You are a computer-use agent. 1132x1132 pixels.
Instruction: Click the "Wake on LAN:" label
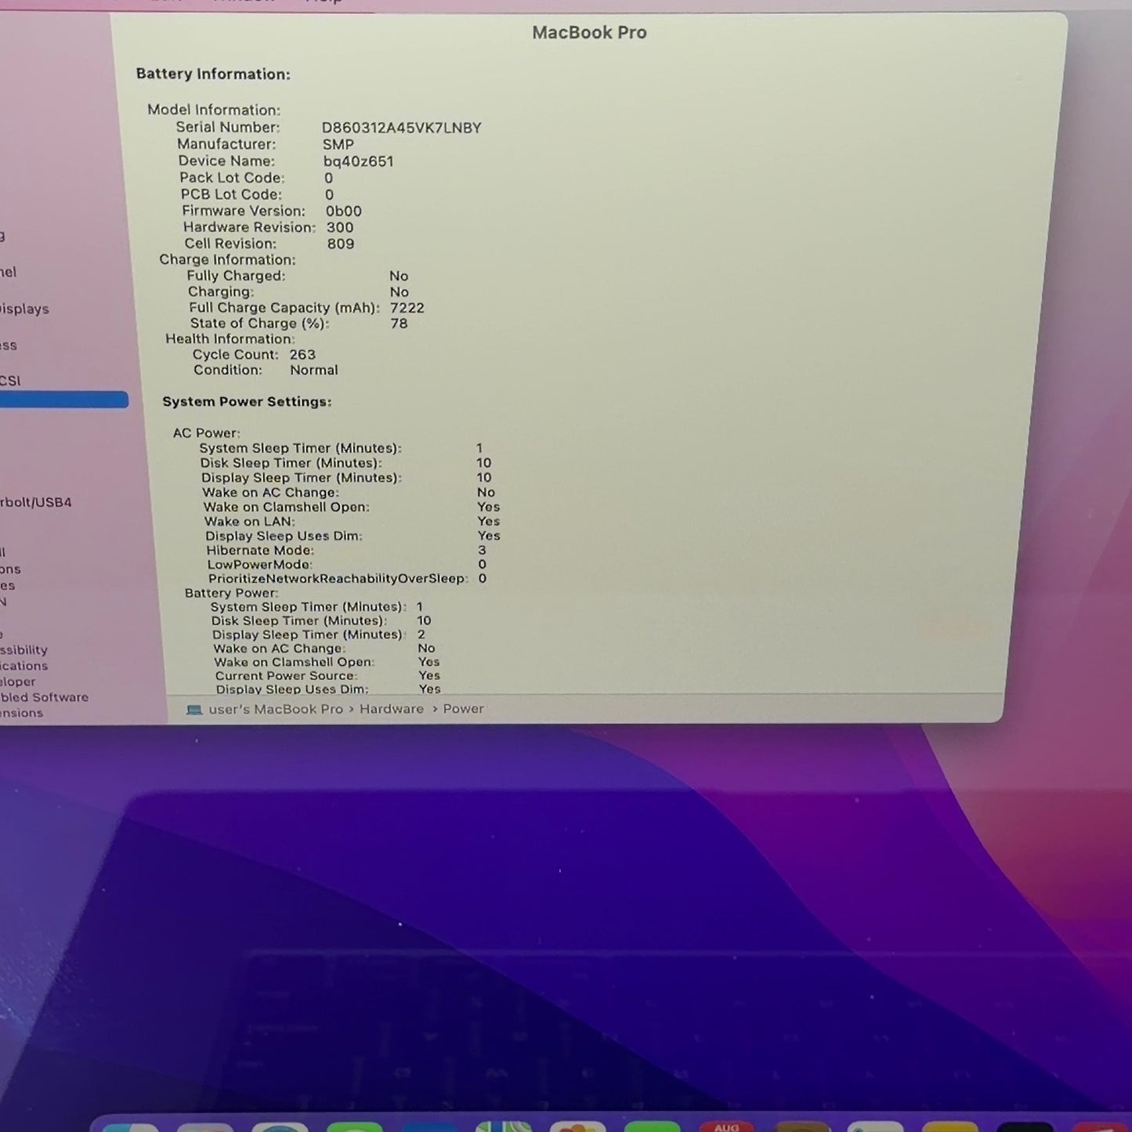click(x=250, y=522)
